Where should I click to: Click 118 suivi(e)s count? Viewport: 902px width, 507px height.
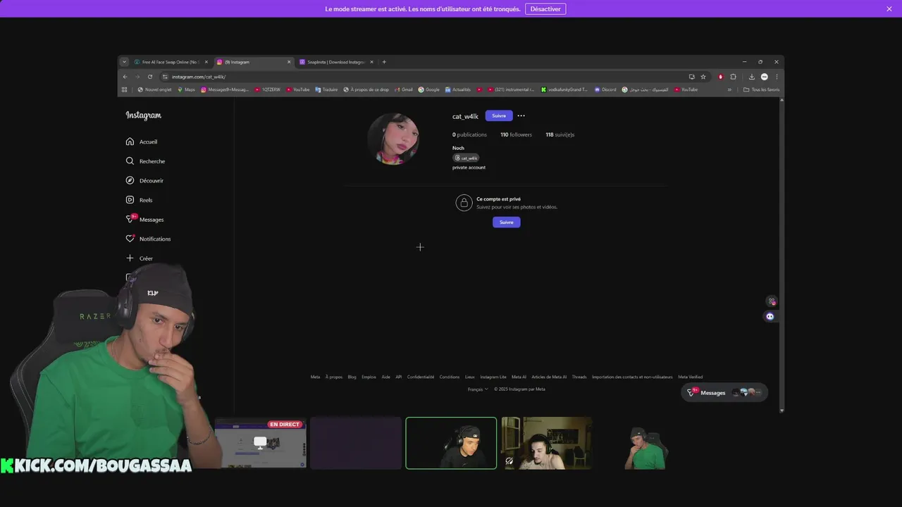tap(560, 134)
